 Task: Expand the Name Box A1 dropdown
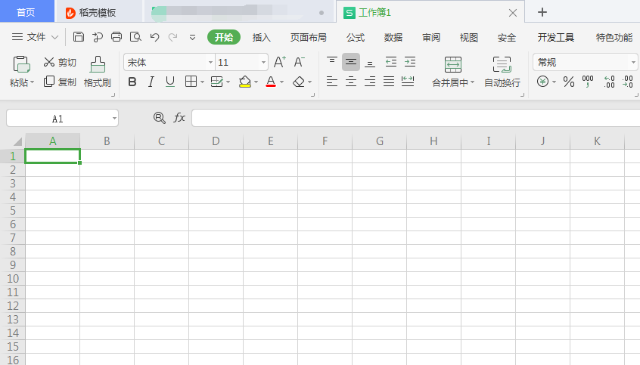click(x=114, y=119)
